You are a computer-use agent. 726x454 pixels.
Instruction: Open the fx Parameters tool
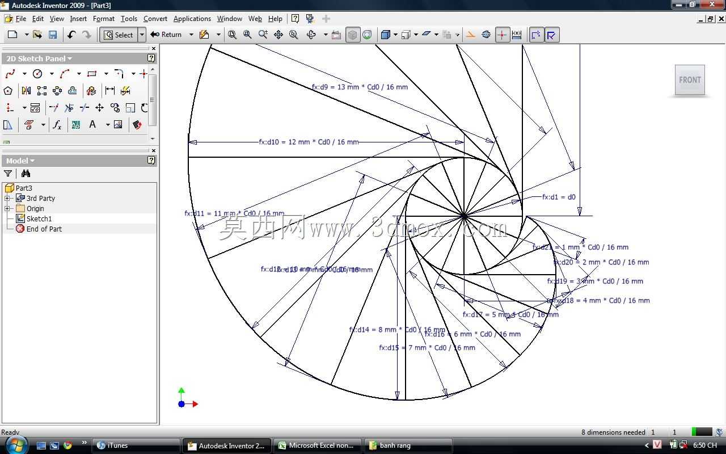pyautogui.click(x=57, y=125)
